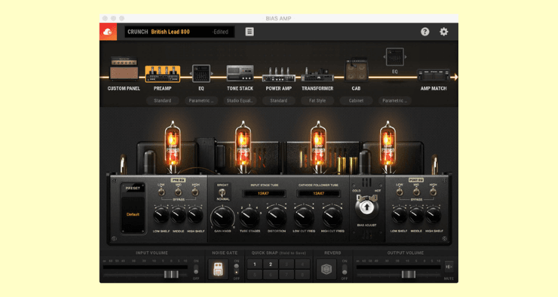
Task: Click the British Lead 800 preset name field
Action: 180,32
